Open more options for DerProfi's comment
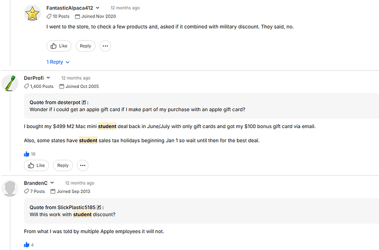This screenshot has height=250, width=379. [82, 165]
